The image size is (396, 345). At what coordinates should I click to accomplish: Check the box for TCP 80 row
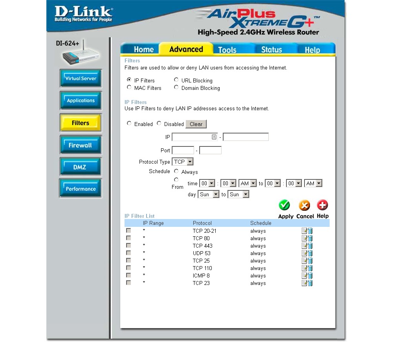(128, 238)
